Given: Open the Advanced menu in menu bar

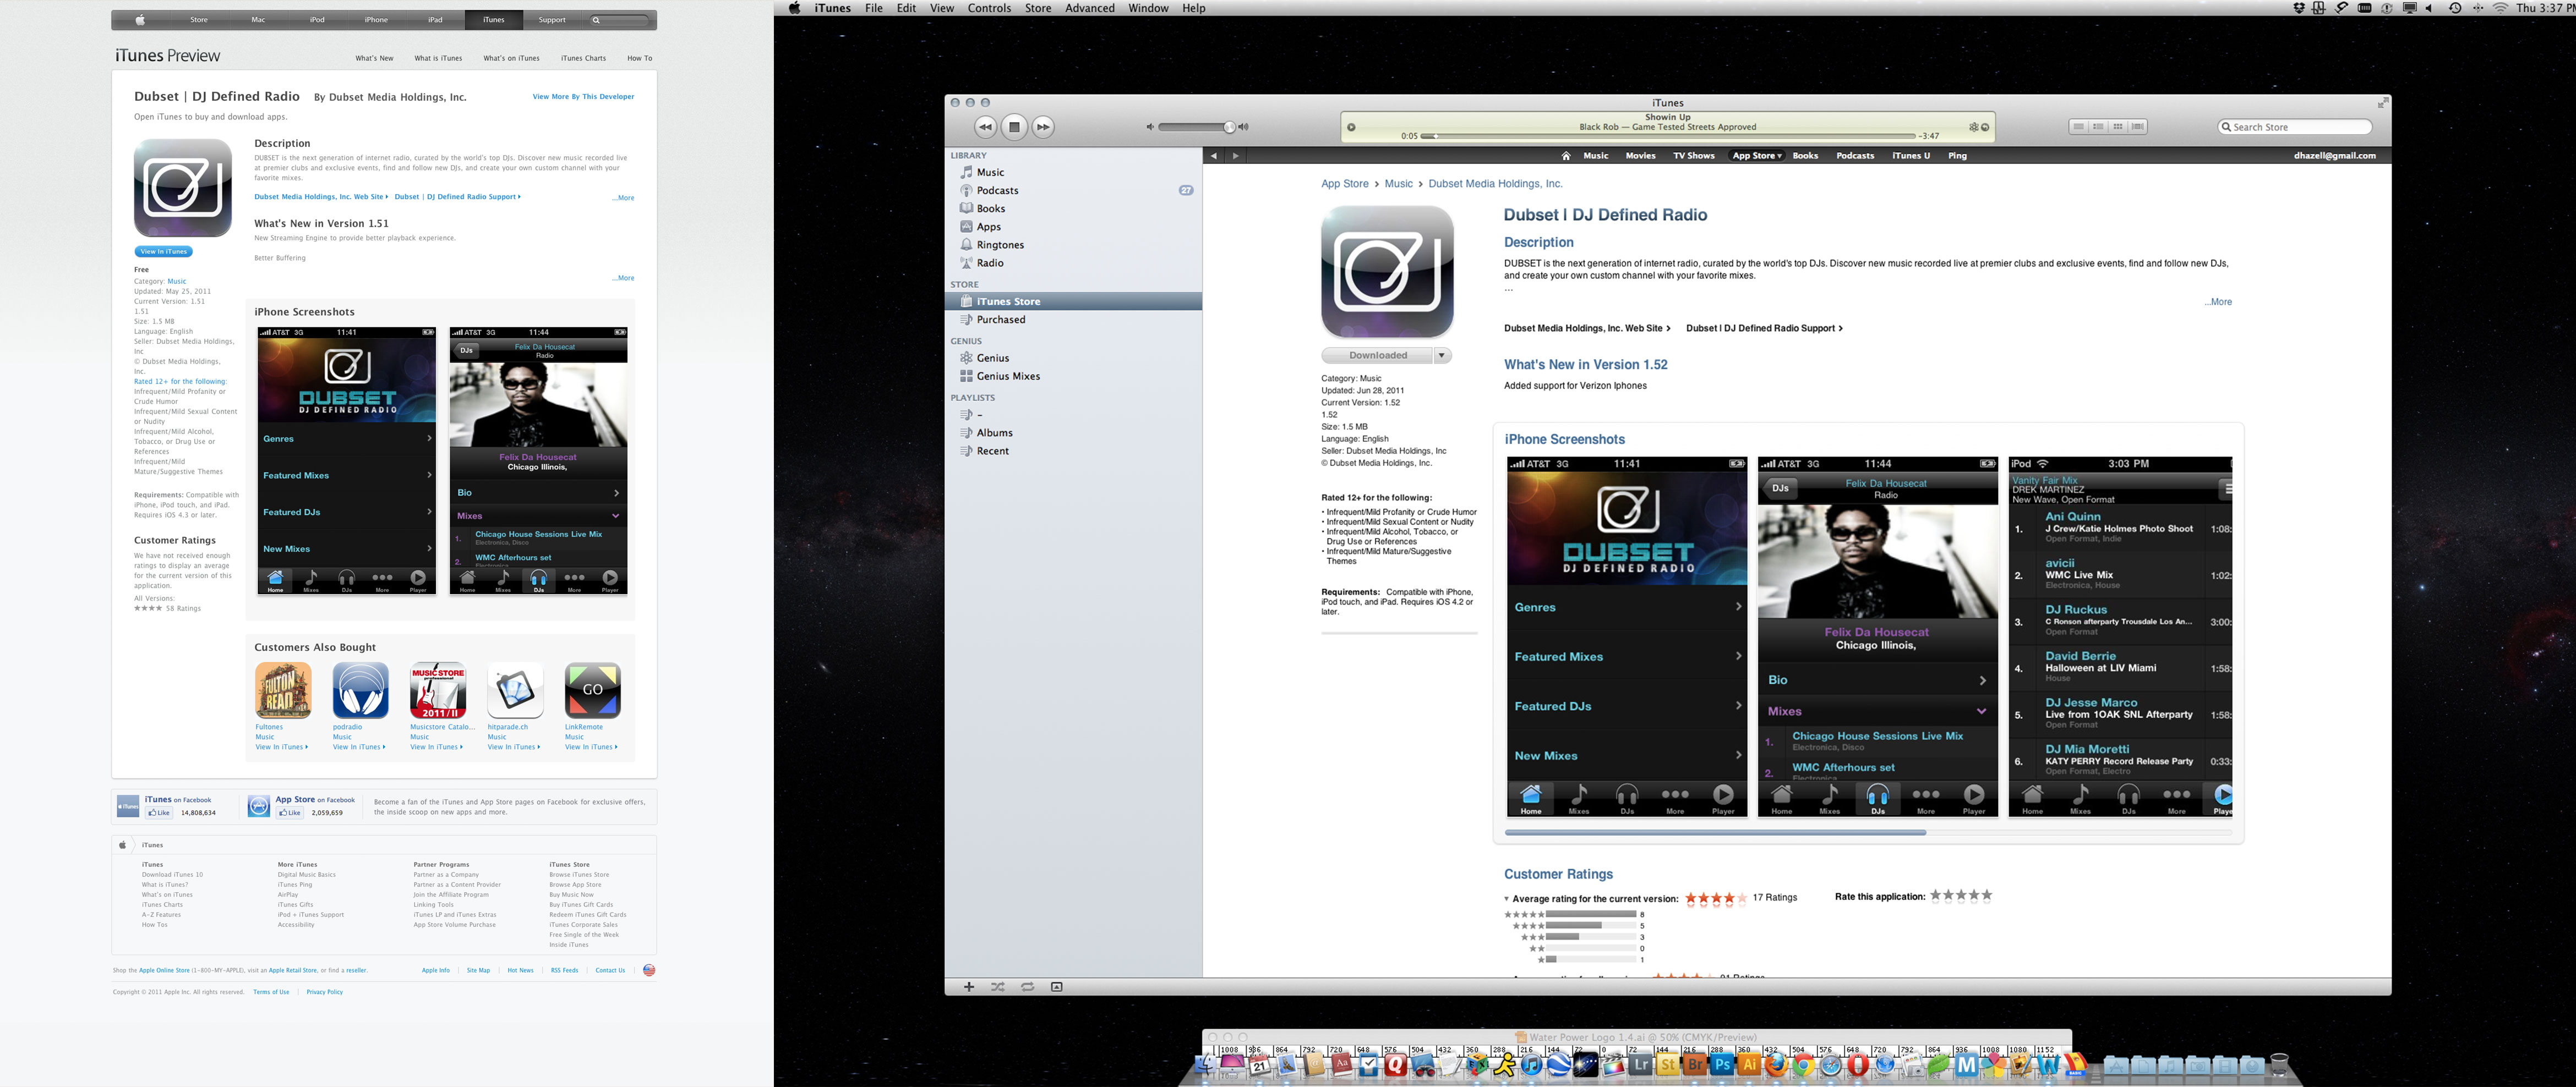Looking at the screenshot, I should 1089,8.
